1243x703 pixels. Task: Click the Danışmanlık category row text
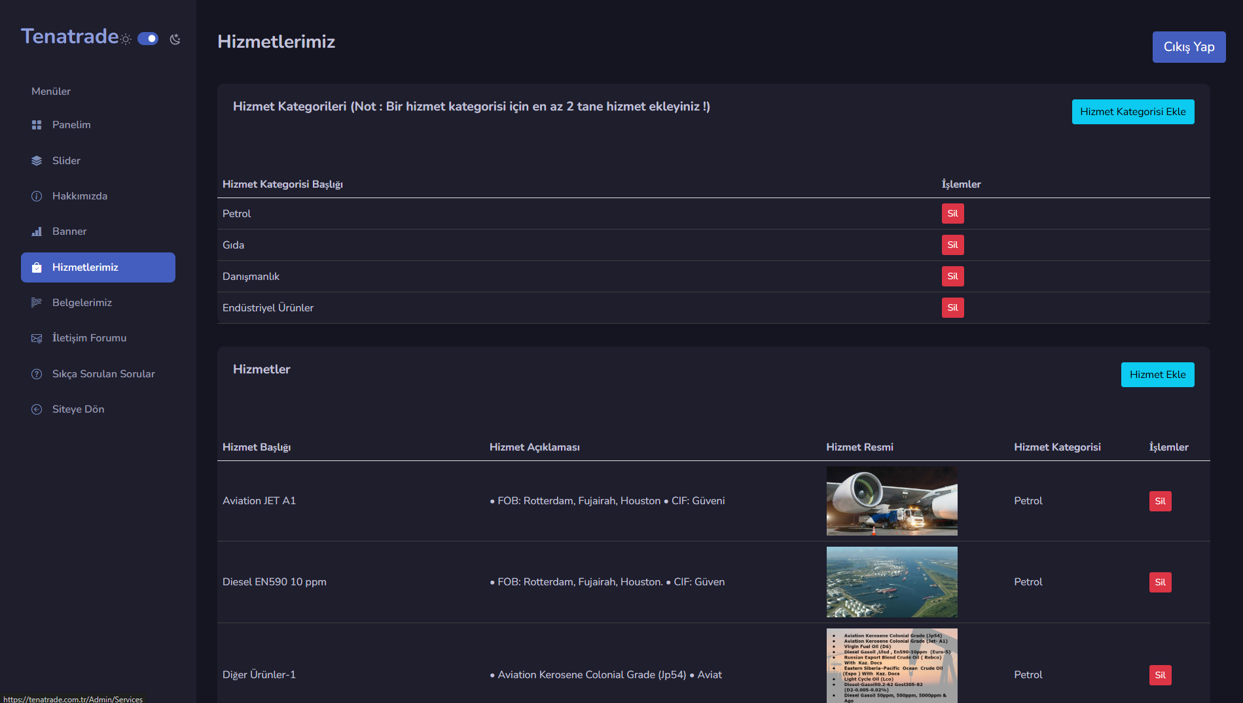pos(251,277)
